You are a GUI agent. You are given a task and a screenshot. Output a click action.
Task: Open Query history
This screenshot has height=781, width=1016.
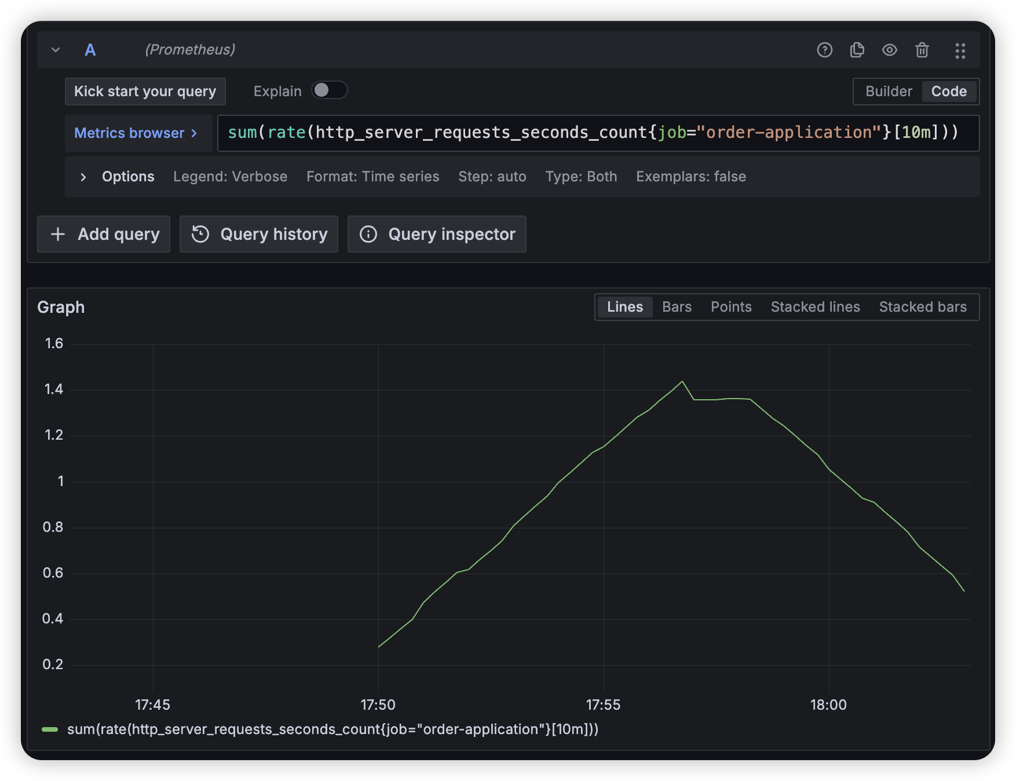(x=259, y=234)
